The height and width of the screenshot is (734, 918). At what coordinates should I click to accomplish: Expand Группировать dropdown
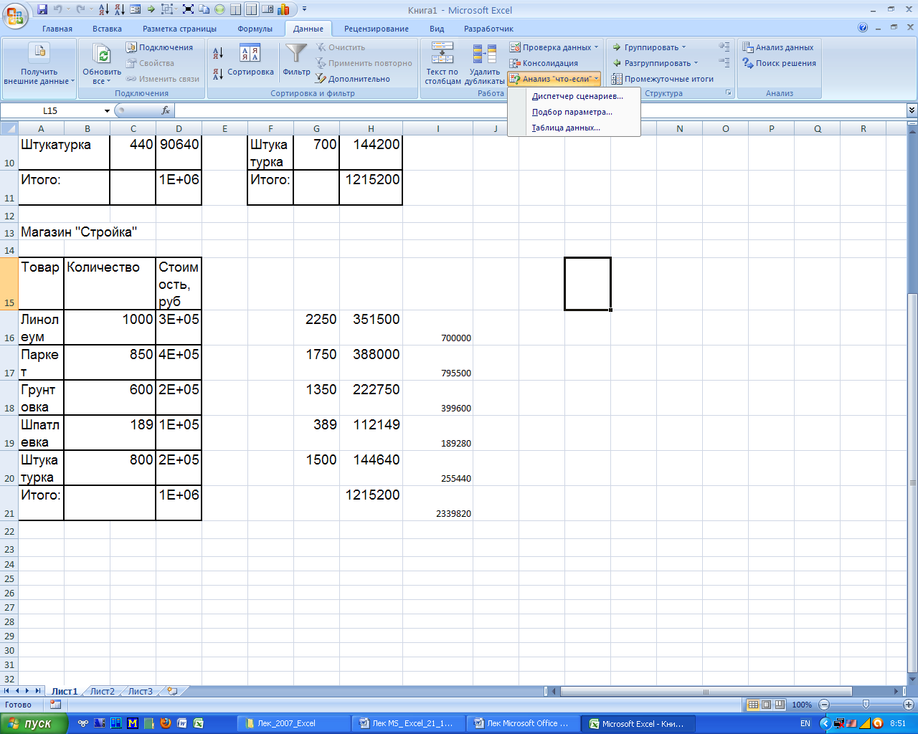683,47
